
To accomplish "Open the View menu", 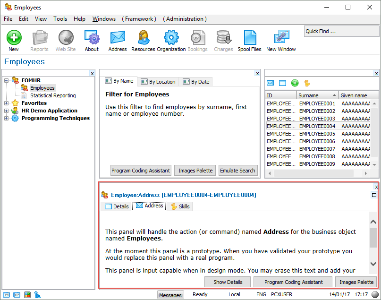I will [x=41, y=19].
